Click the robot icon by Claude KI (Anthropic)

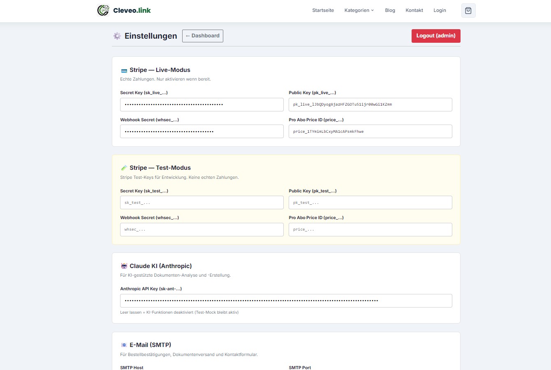click(124, 266)
